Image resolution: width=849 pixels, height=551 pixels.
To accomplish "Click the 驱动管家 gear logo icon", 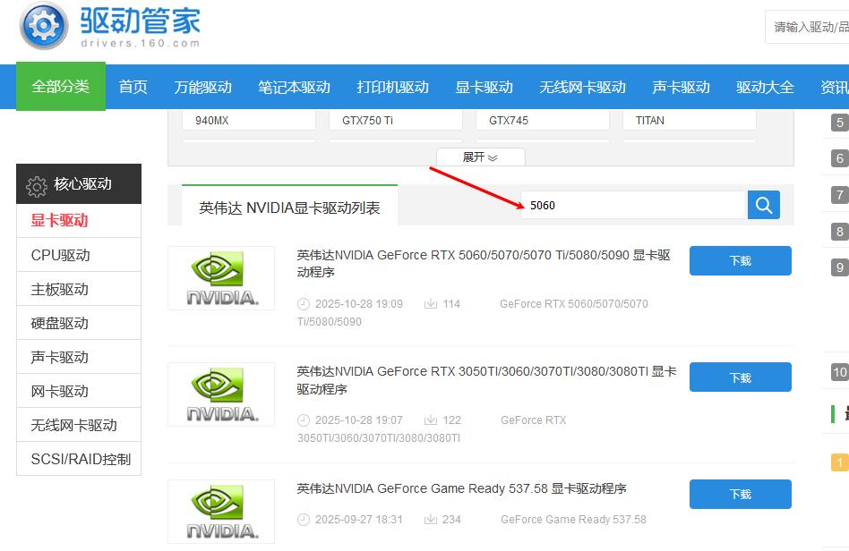I will [44, 26].
